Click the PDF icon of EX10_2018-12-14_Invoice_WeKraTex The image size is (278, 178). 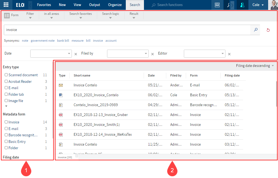[x=61, y=135]
